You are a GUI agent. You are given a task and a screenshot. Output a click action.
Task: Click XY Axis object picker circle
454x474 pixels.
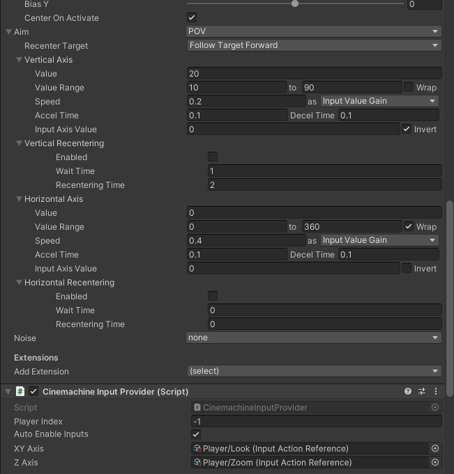pos(435,449)
